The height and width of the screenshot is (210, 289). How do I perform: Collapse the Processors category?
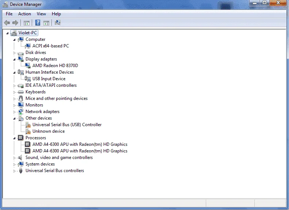[x=14, y=138]
